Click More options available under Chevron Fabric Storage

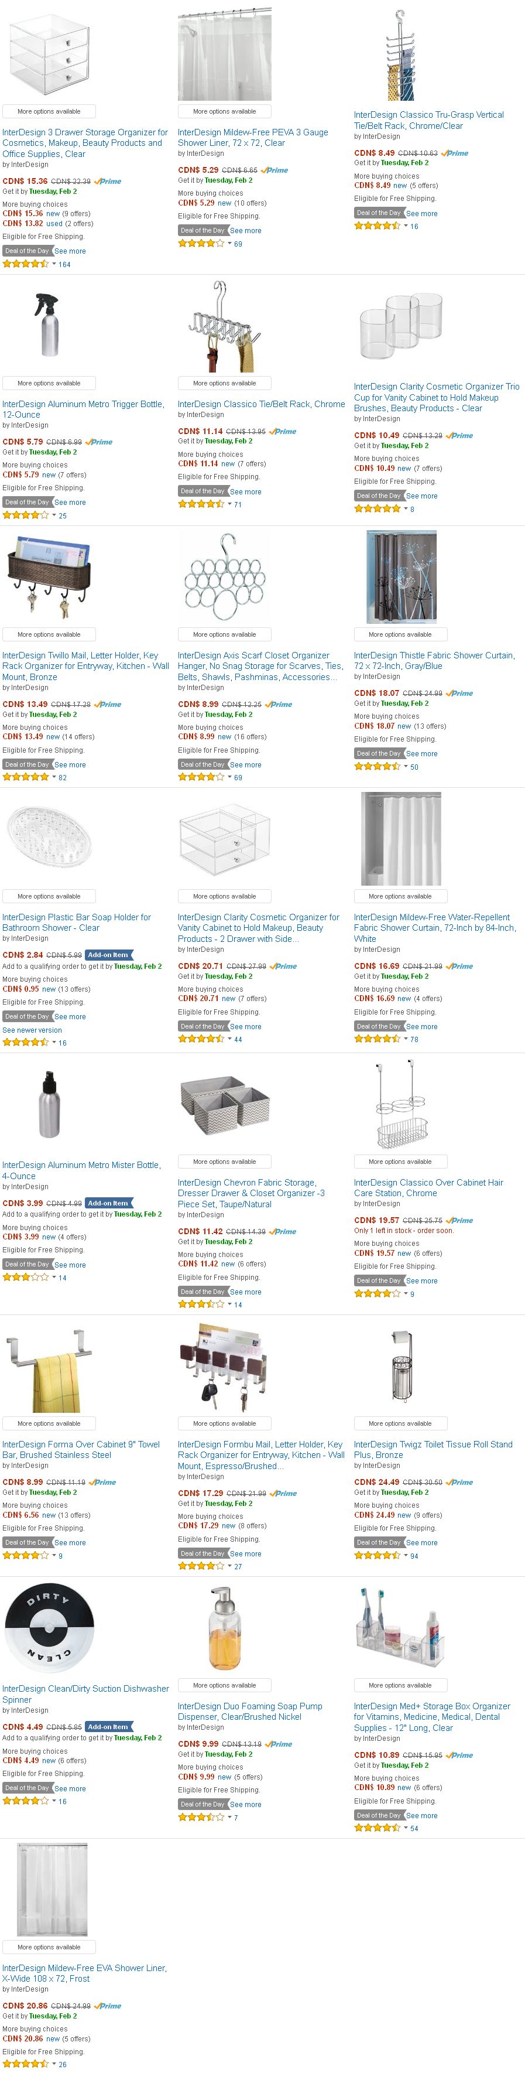coord(224,1161)
